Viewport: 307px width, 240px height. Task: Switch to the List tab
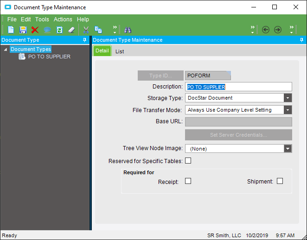pyautogui.click(x=120, y=51)
